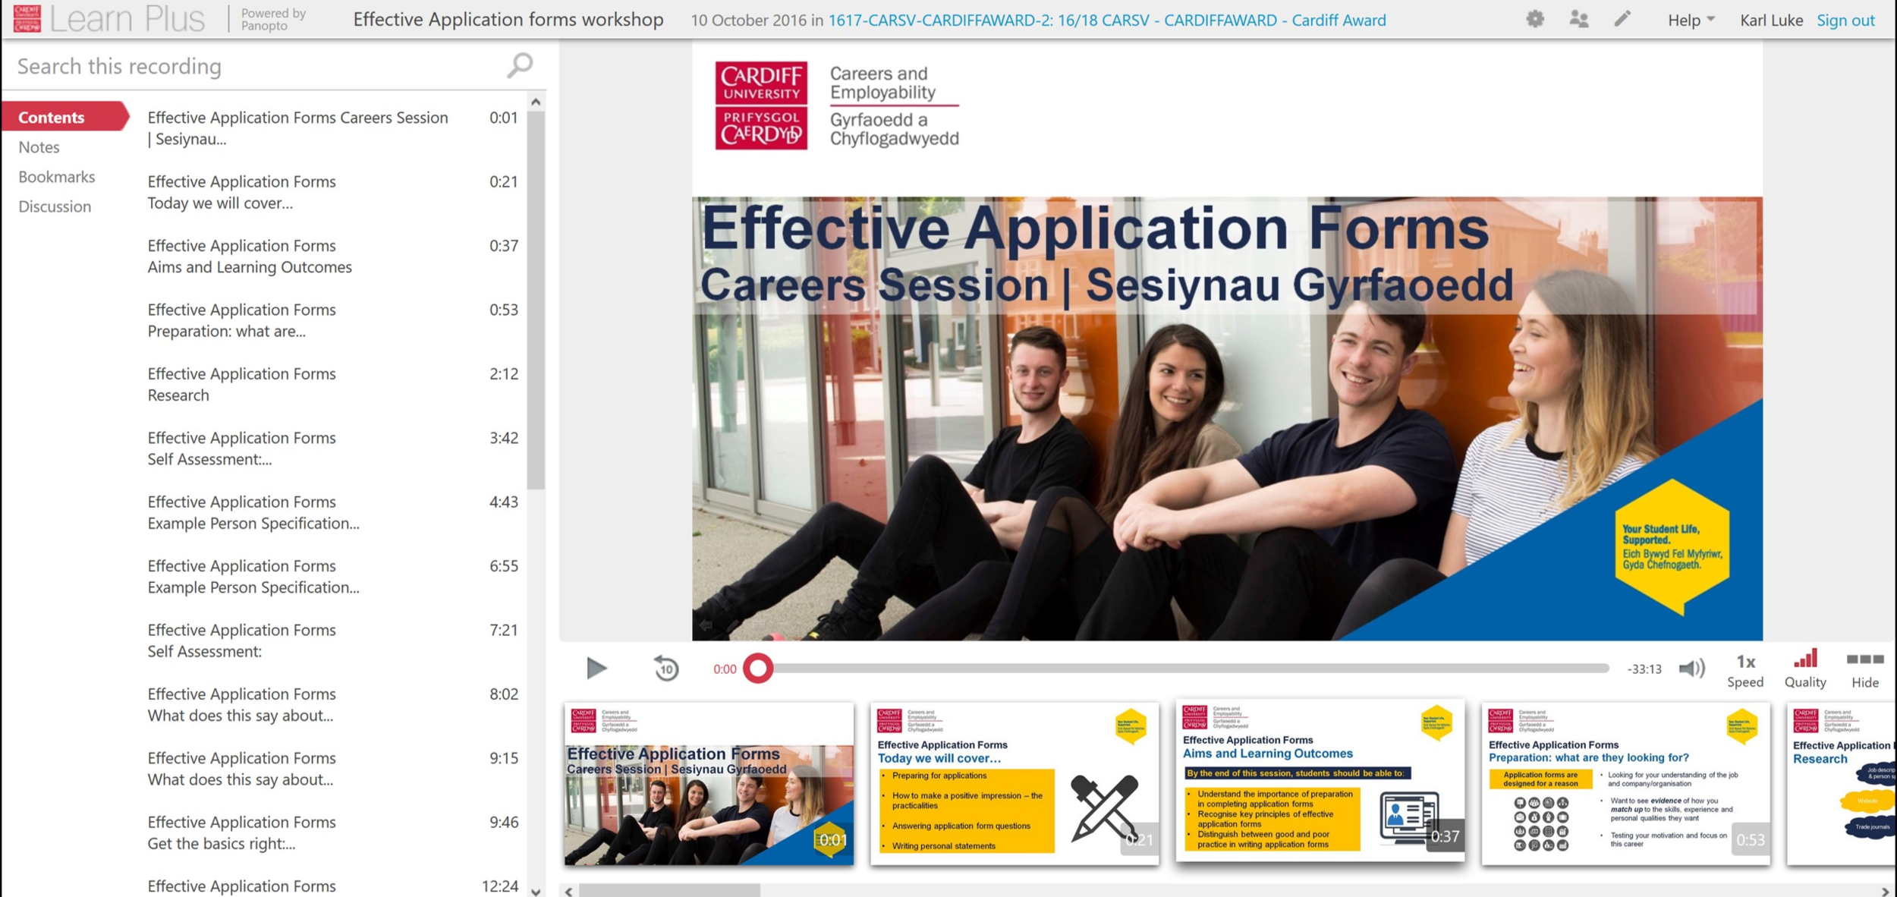This screenshot has height=897, width=1897.
Task: Click the Sign out link
Action: coord(1845,20)
